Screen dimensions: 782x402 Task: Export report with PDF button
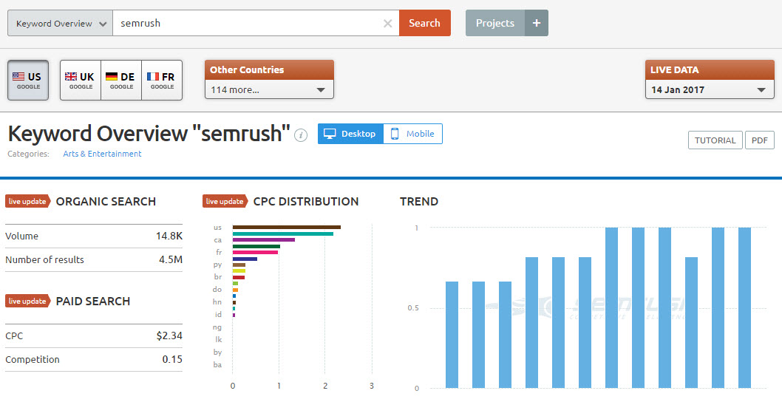pos(760,140)
